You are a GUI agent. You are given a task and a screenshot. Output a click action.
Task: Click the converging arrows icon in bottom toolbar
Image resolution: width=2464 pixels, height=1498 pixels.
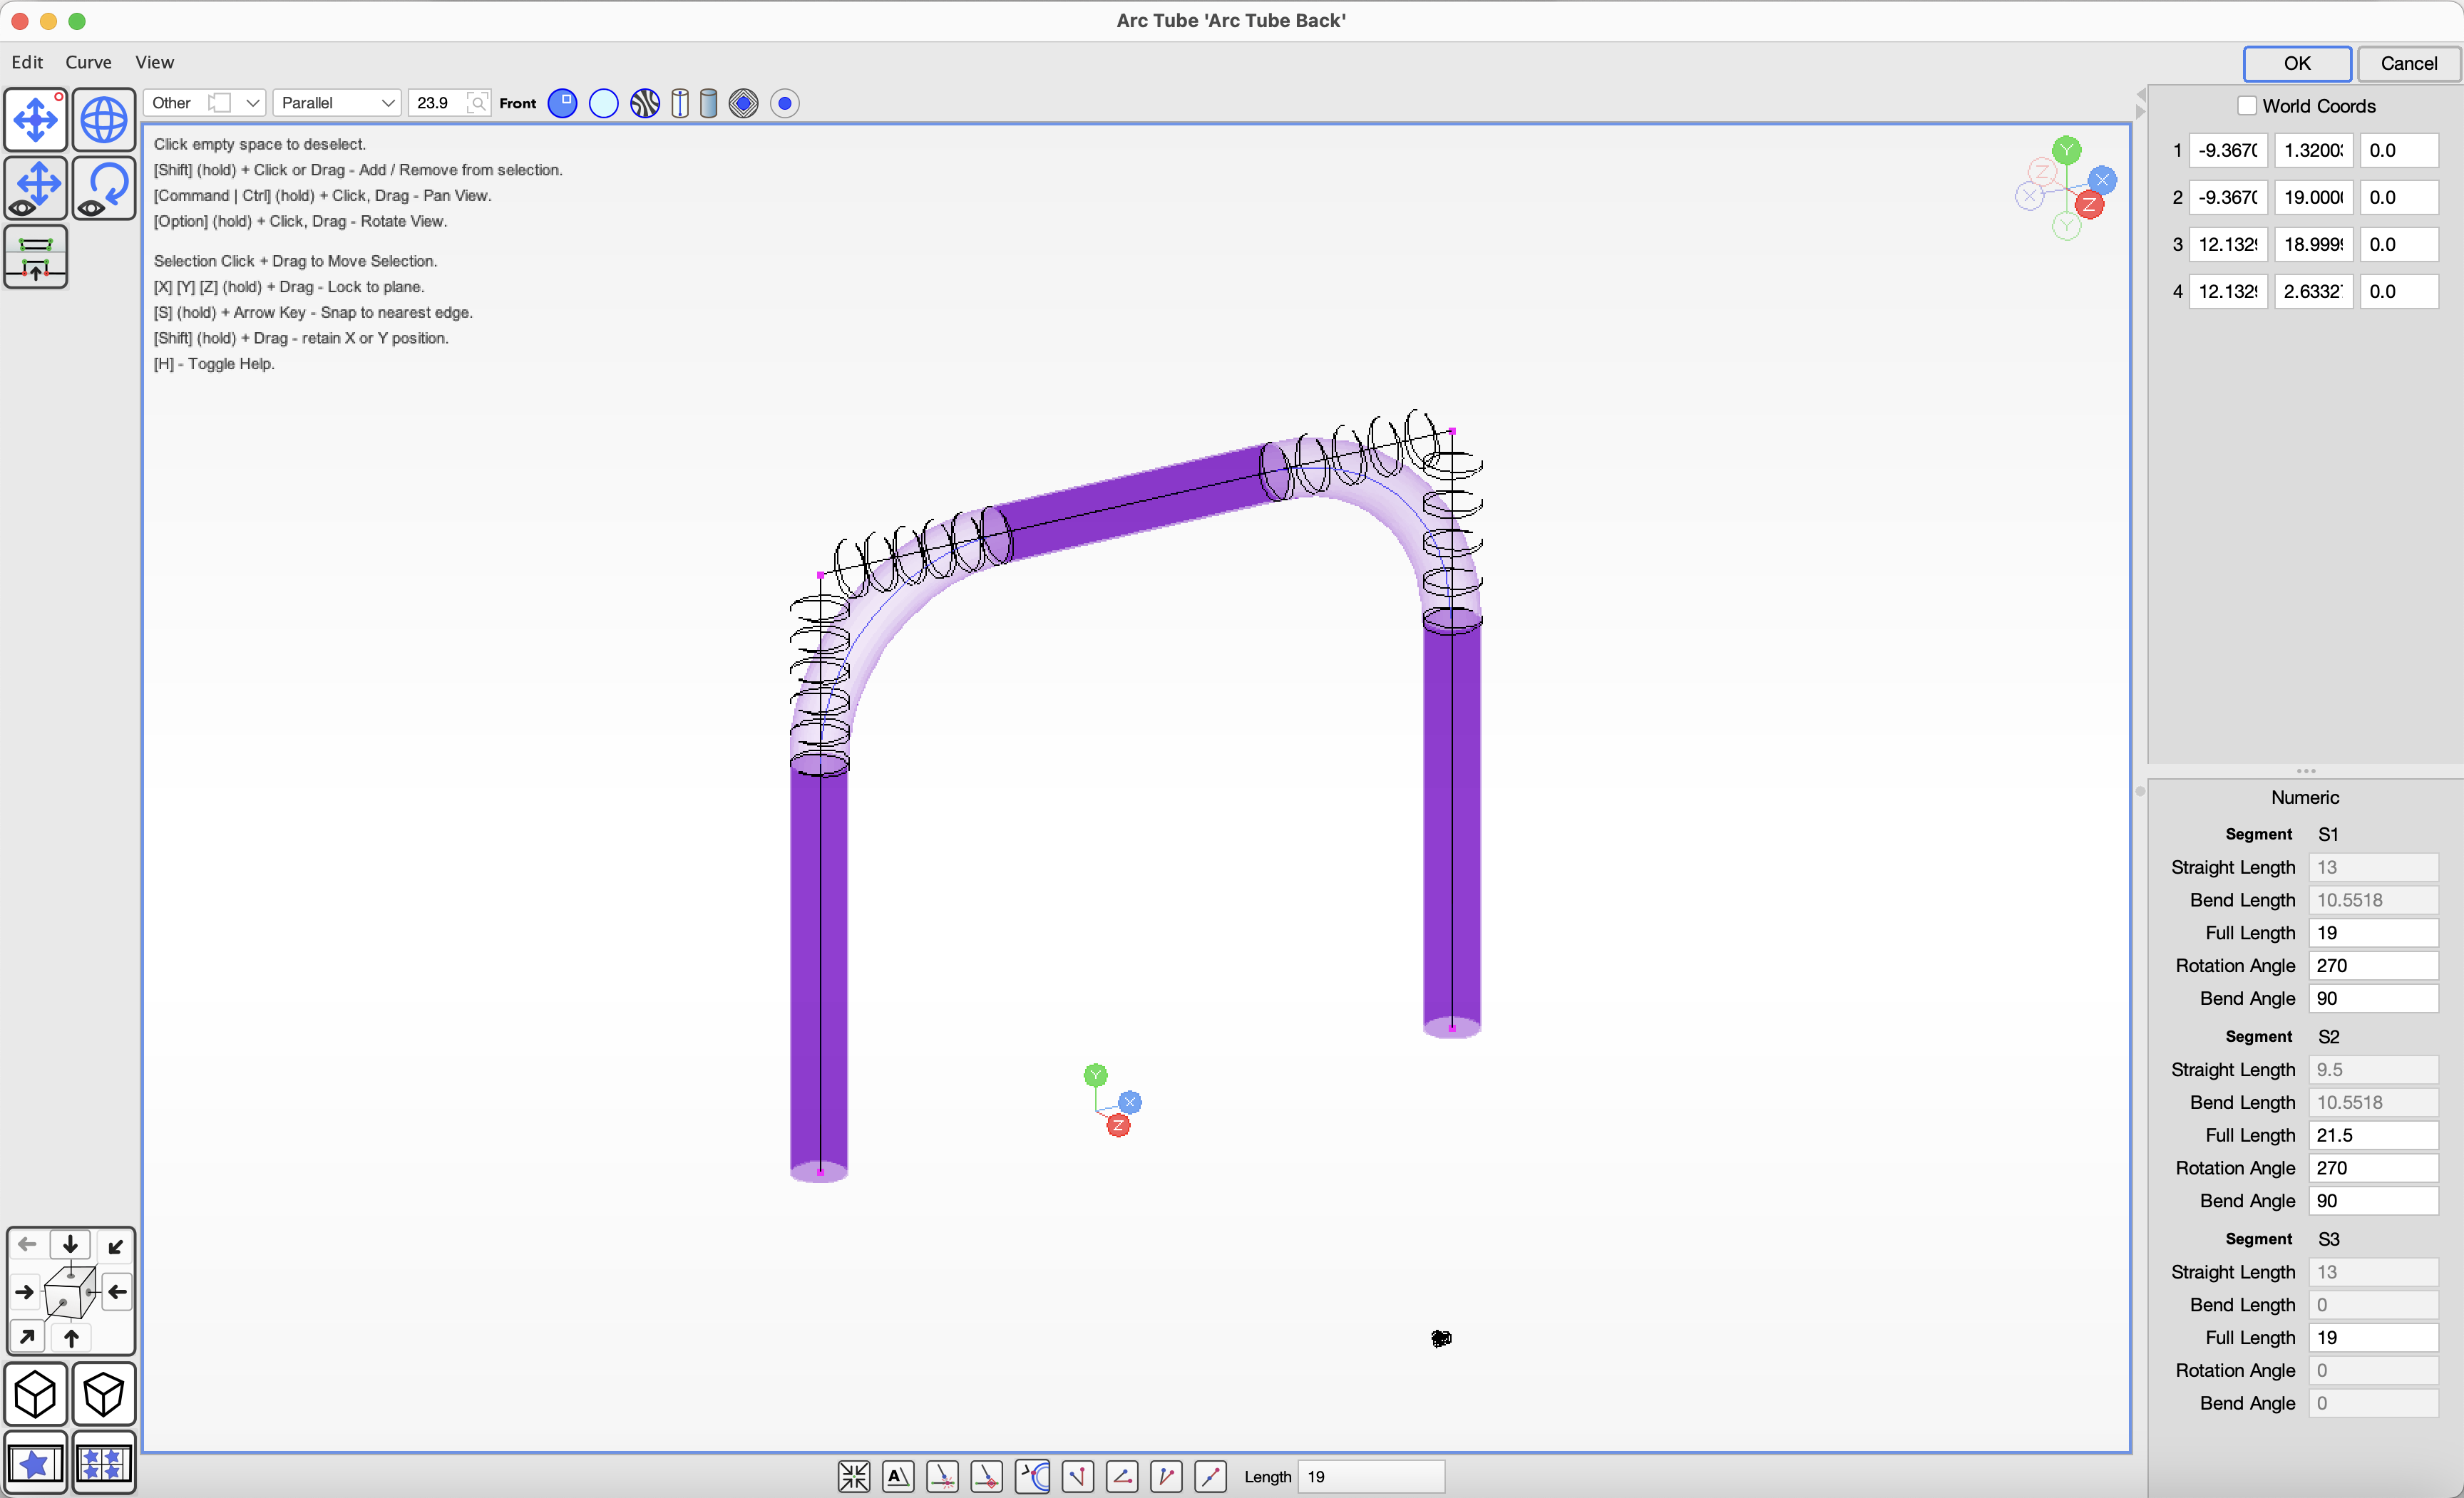853,1476
